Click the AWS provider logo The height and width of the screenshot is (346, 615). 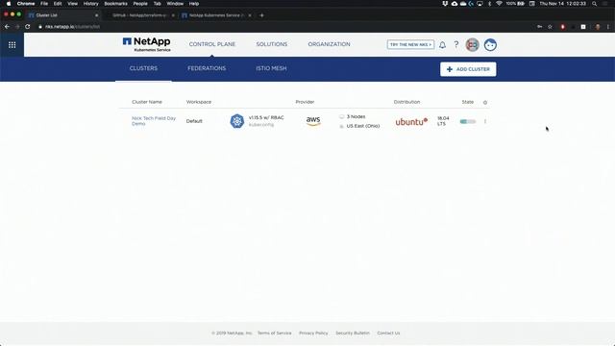click(313, 121)
